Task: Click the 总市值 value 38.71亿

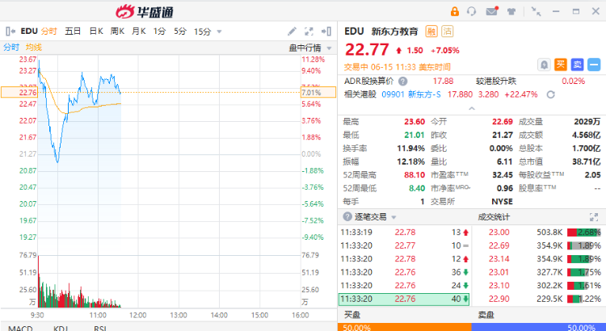Action: click(587, 161)
